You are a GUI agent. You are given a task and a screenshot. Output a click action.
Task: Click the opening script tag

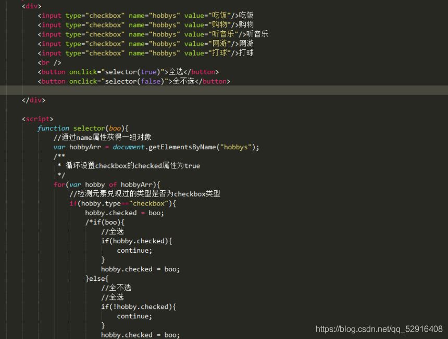coord(38,119)
